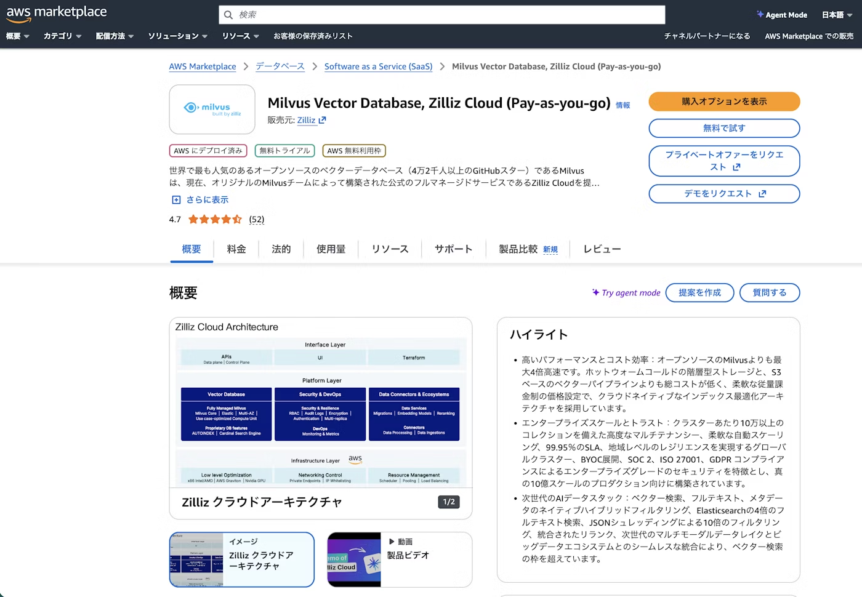The width and height of the screenshot is (862, 597).
Task: Select the Zilliz クラウドアーキテクチャ image thumbnail
Action: [241, 559]
